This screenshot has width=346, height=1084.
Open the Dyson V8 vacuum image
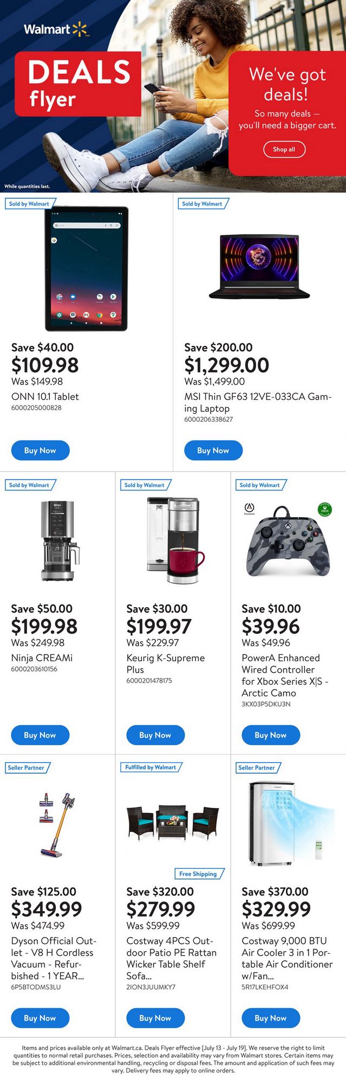tap(57, 824)
